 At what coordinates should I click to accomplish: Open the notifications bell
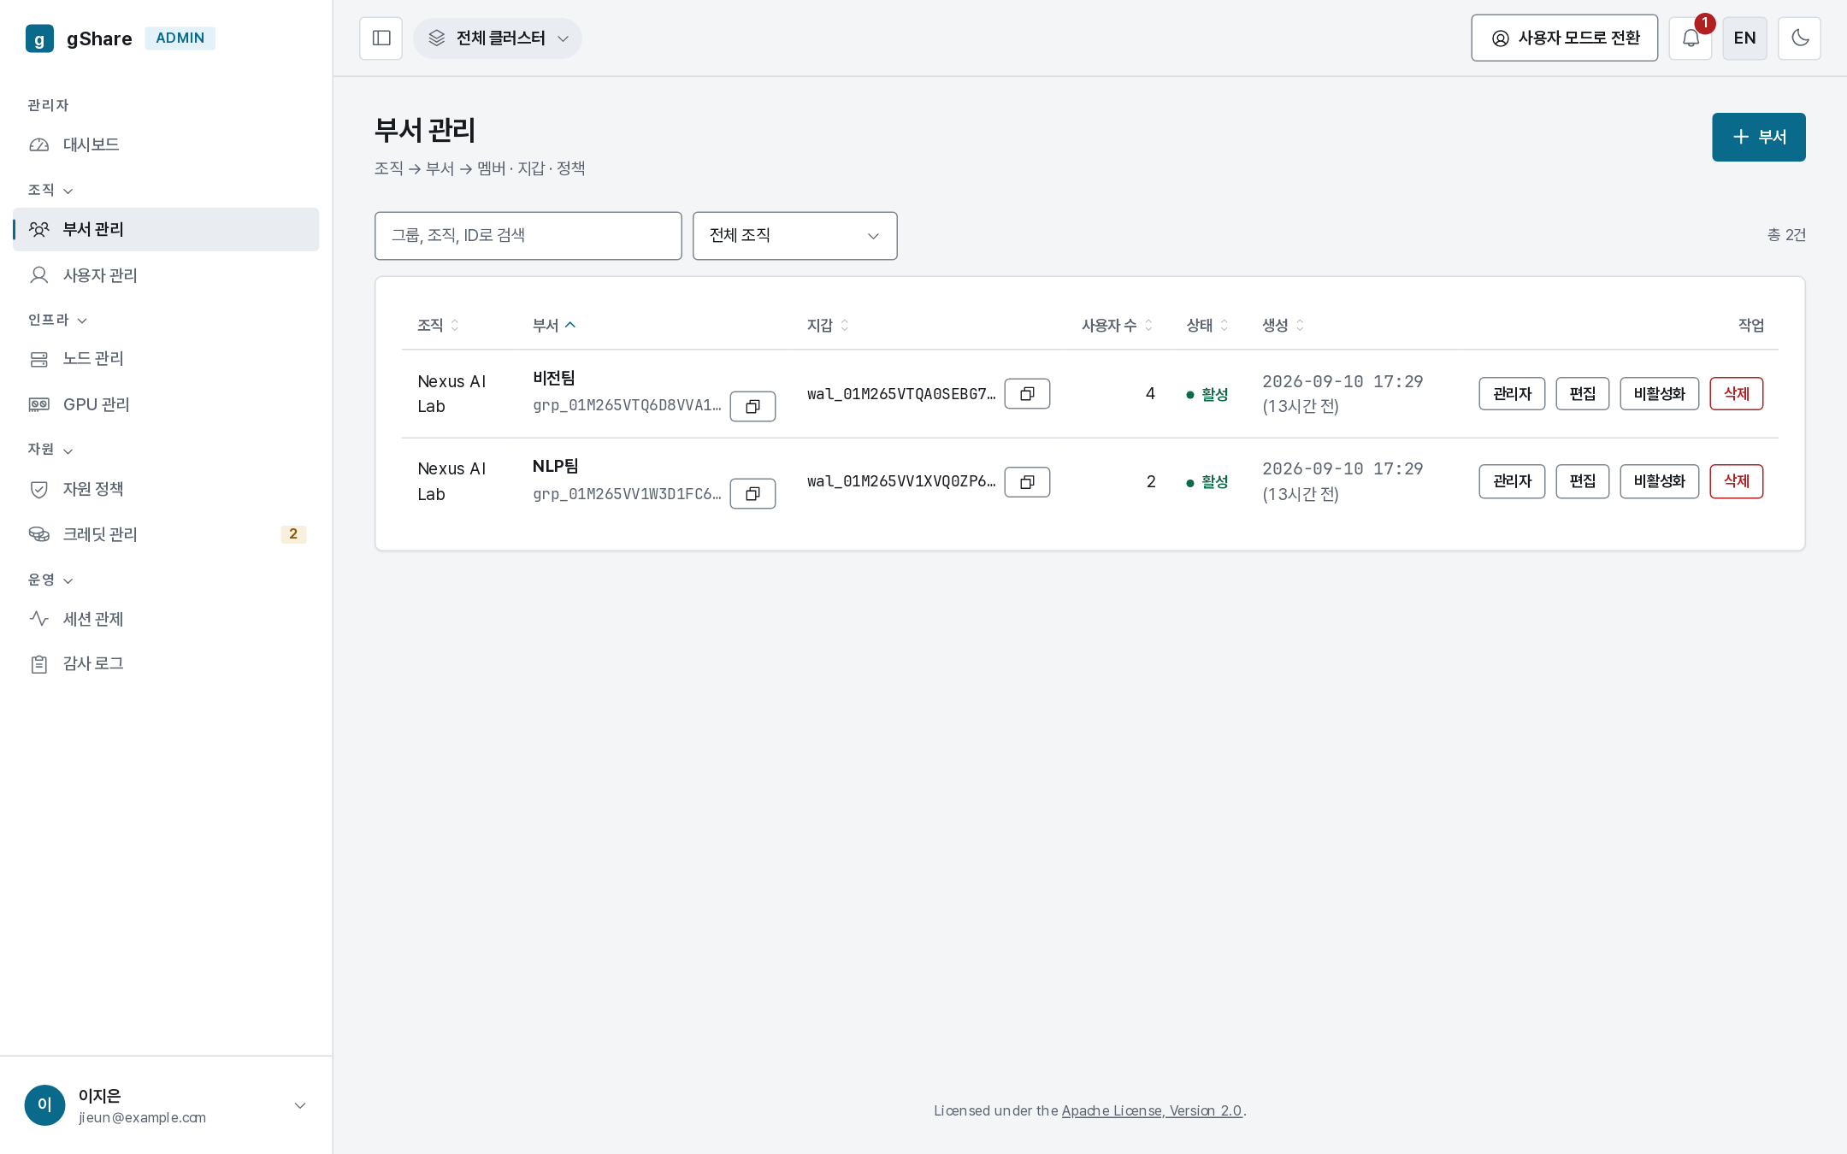pos(1691,38)
